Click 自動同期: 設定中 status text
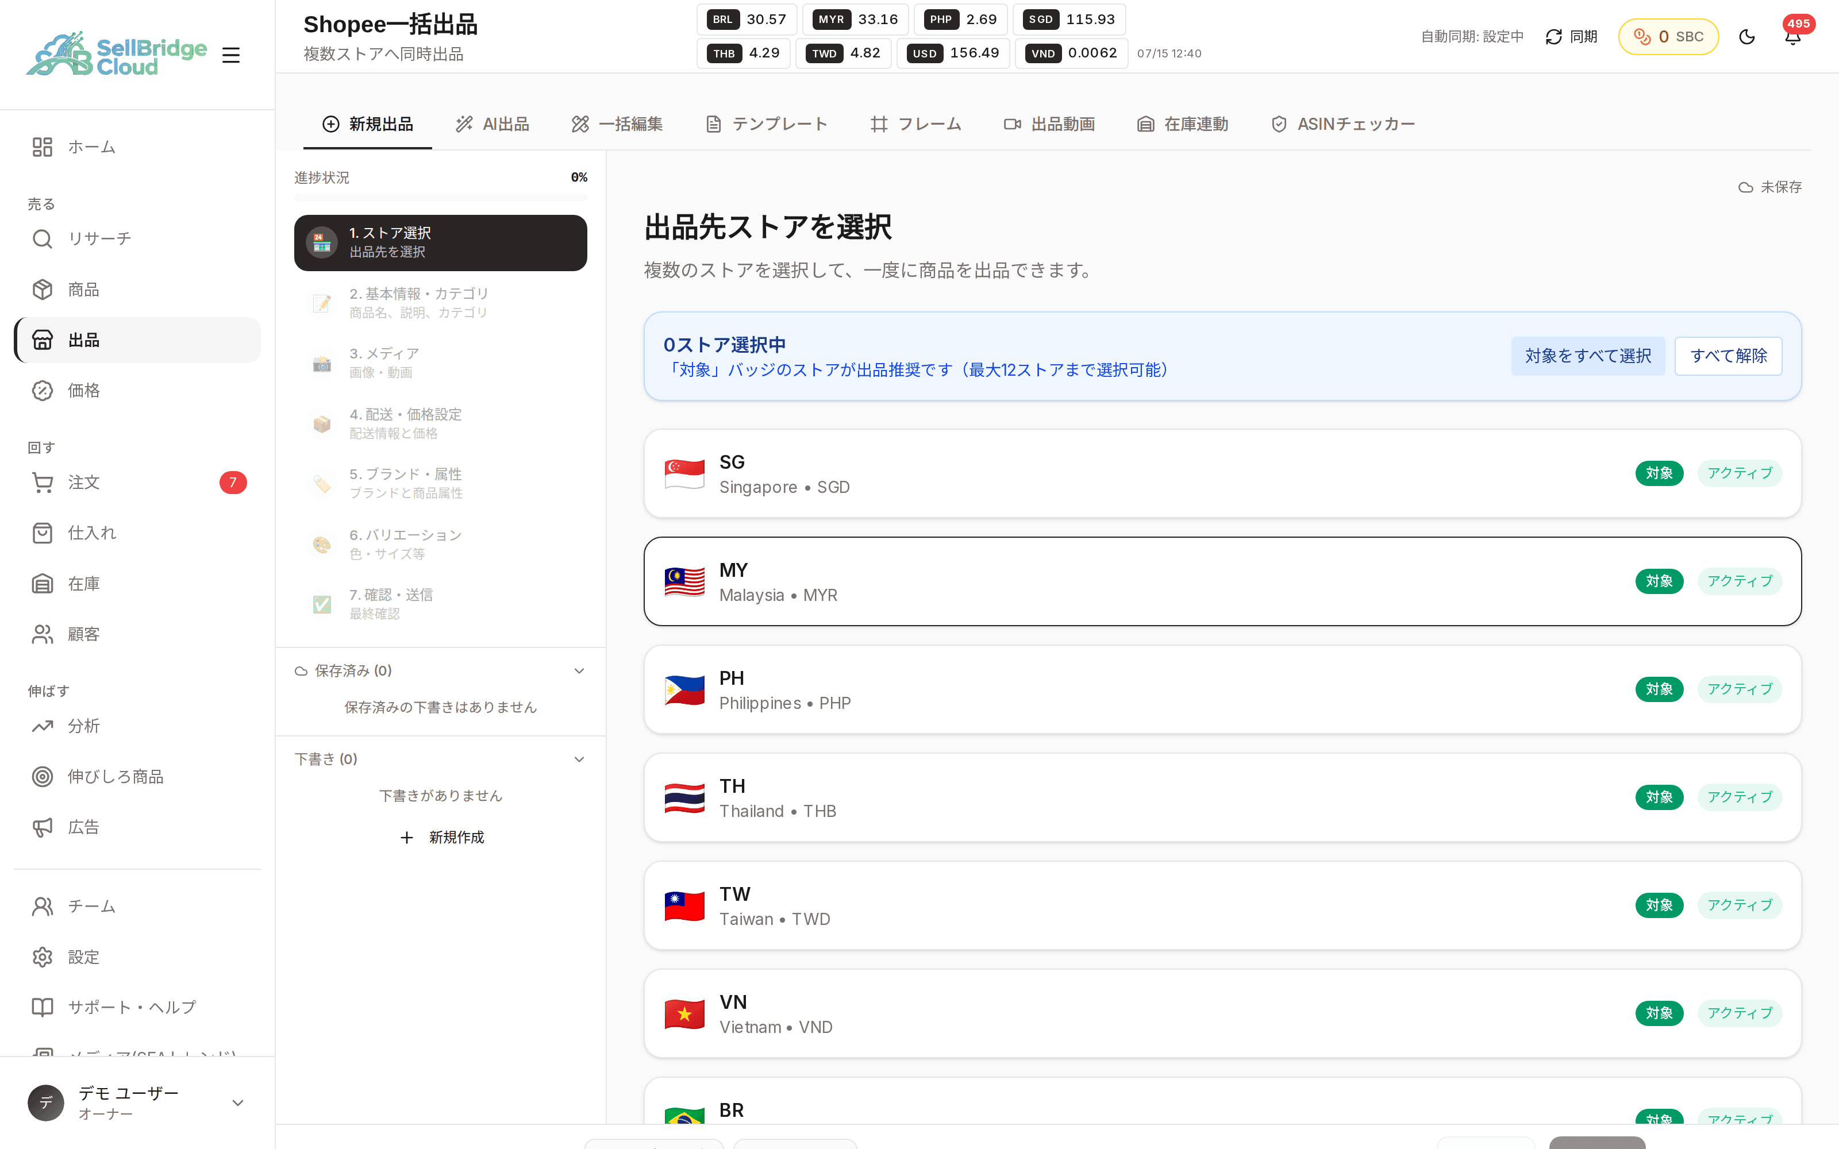 (1472, 36)
